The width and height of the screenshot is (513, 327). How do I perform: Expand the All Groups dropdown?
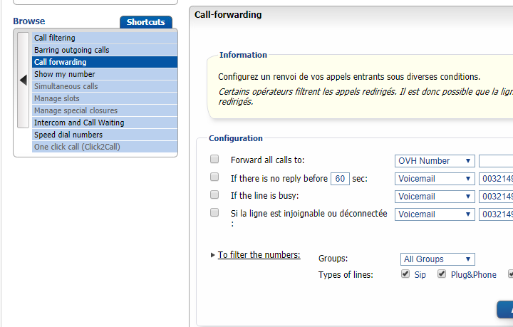point(437,259)
